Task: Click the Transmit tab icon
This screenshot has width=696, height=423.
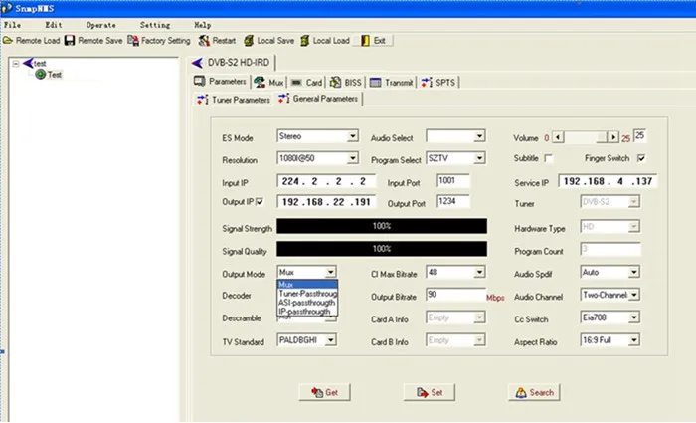Action: pos(376,83)
